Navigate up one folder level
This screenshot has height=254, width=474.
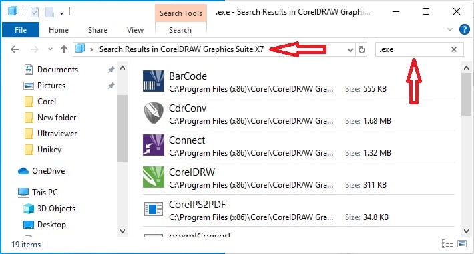[x=64, y=49]
